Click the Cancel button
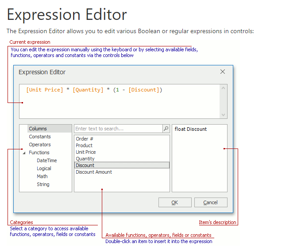The width and height of the screenshot is (301, 251). point(211,202)
